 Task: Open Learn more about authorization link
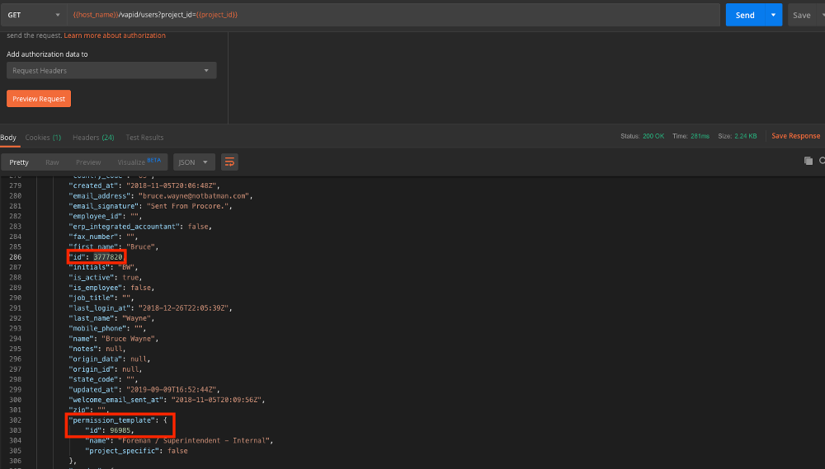(115, 35)
